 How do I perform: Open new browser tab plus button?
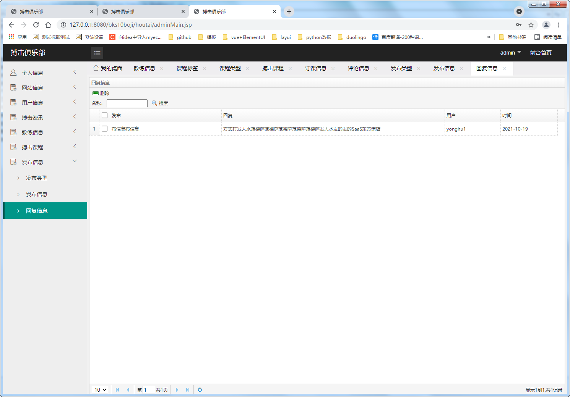(289, 11)
